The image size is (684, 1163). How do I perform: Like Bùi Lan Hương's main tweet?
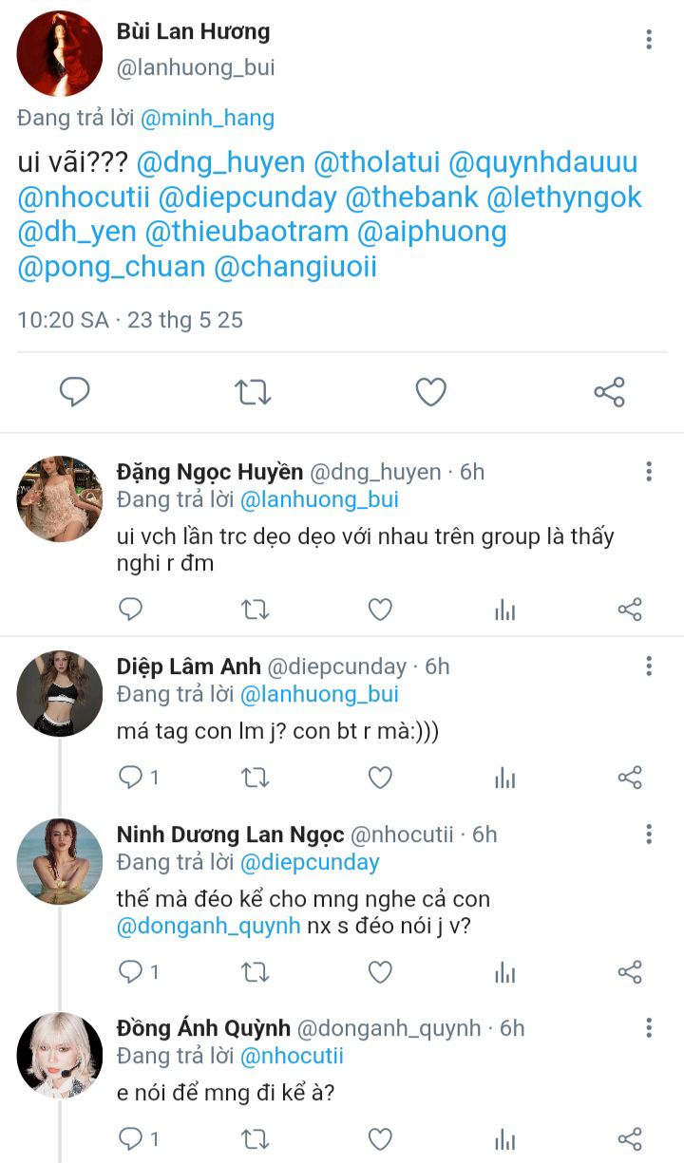pos(430,391)
